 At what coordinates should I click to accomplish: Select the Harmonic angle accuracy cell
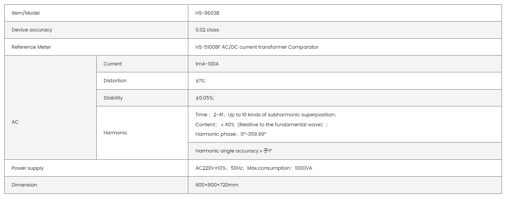click(234, 151)
